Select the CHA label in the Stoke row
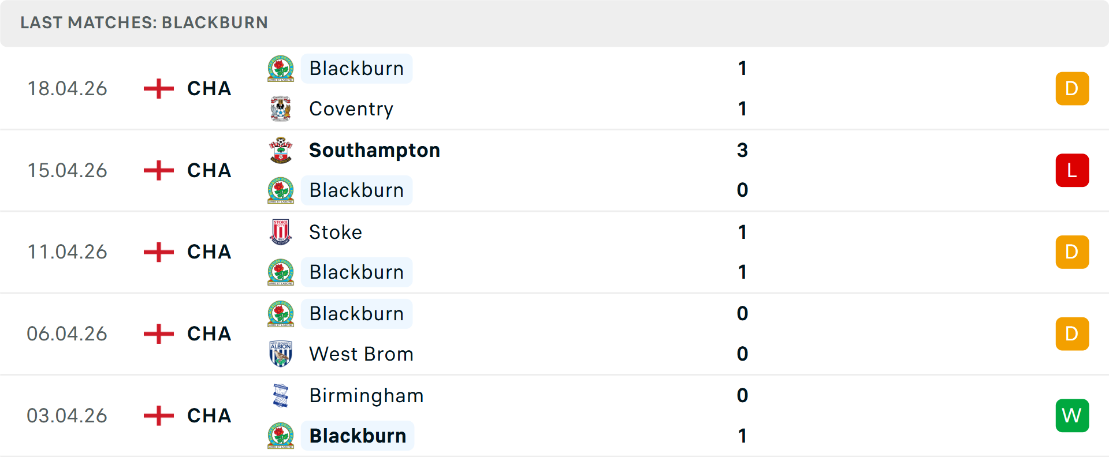1109x457 pixels. tap(208, 252)
